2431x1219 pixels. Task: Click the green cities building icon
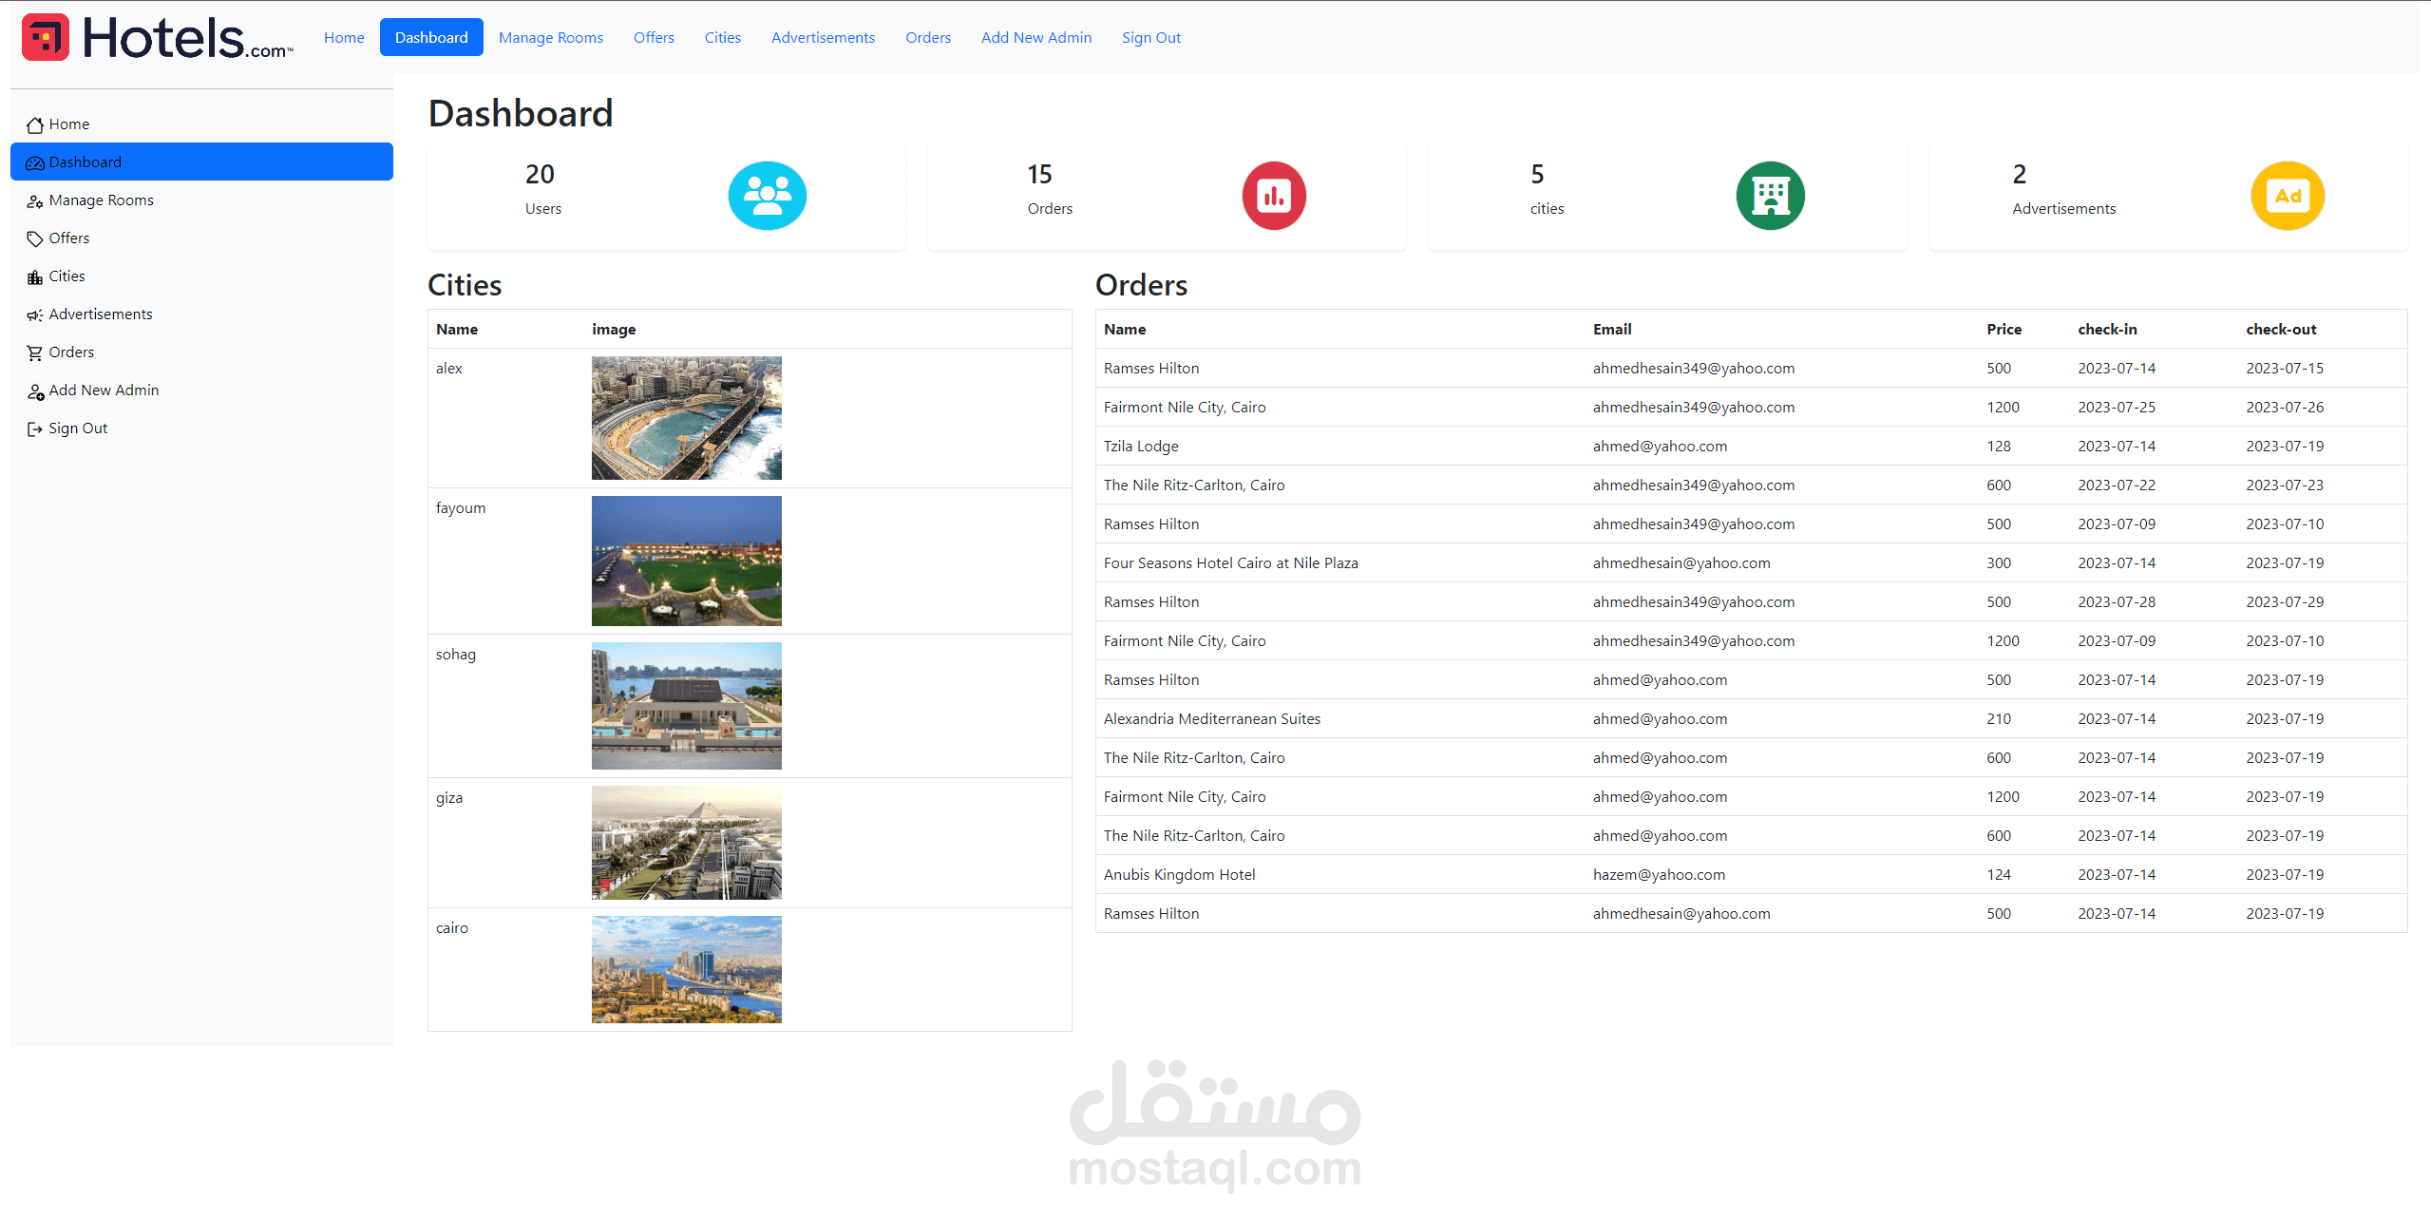coord(1770,196)
